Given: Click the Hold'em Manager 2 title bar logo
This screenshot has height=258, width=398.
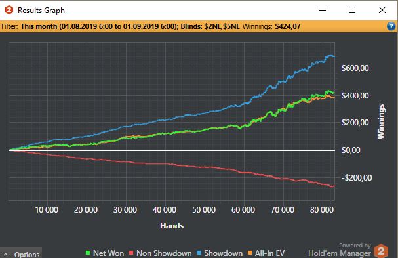Looking at the screenshot, I should pos(9,10).
